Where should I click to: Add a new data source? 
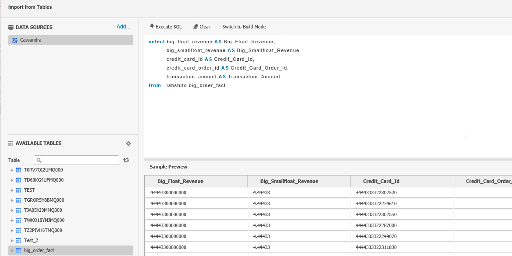(x=123, y=27)
